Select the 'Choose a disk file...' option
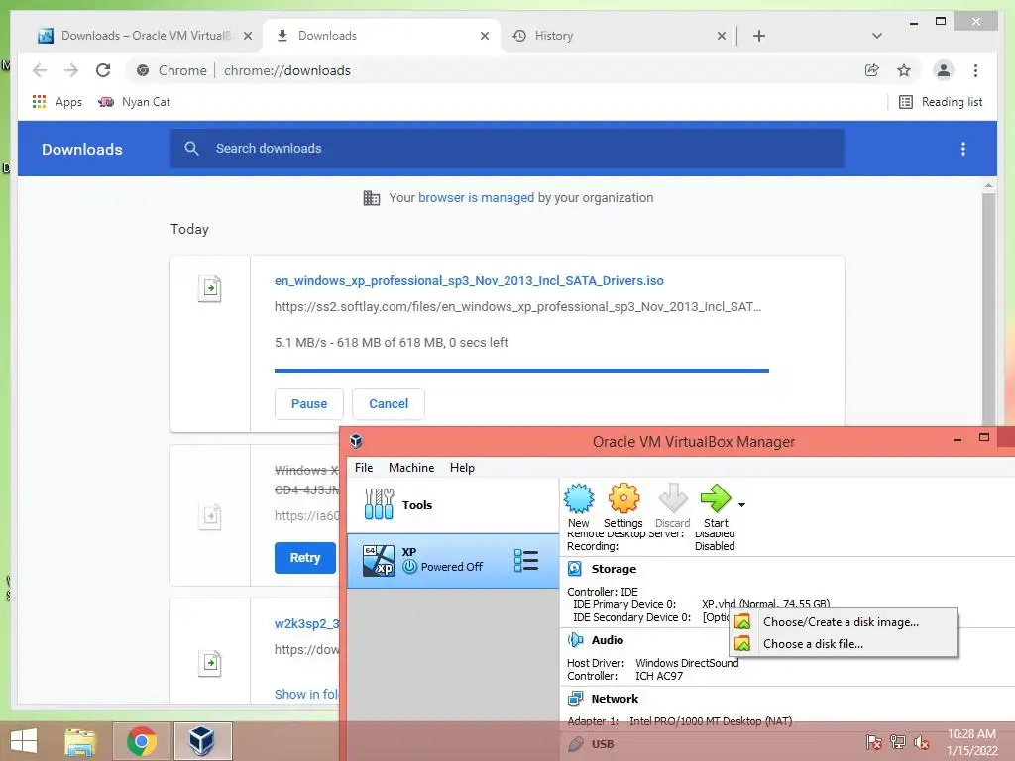The height and width of the screenshot is (761, 1015). coord(843,644)
